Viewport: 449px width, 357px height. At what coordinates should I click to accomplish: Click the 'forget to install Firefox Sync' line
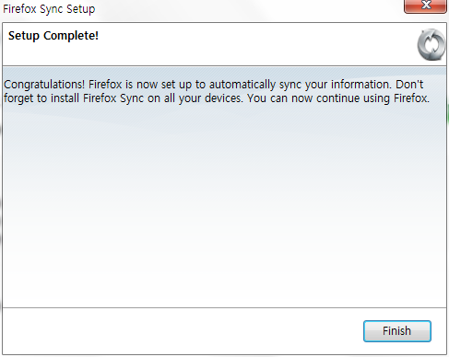(74, 98)
